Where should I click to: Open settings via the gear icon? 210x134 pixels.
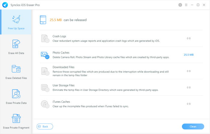coord(180,5)
